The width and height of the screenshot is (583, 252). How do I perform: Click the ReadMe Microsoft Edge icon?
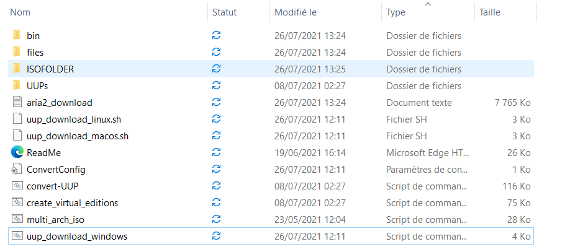17,152
